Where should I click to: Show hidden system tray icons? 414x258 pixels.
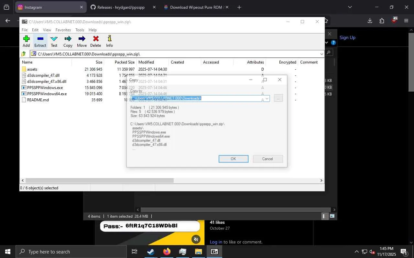[x=356, y=252]
